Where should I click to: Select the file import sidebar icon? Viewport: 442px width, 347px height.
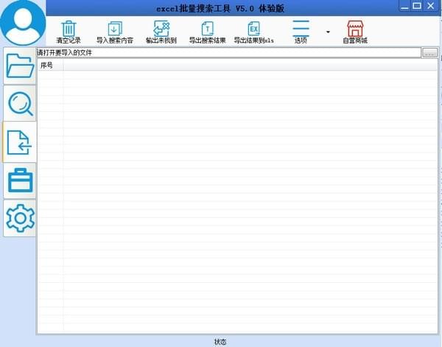20,142
